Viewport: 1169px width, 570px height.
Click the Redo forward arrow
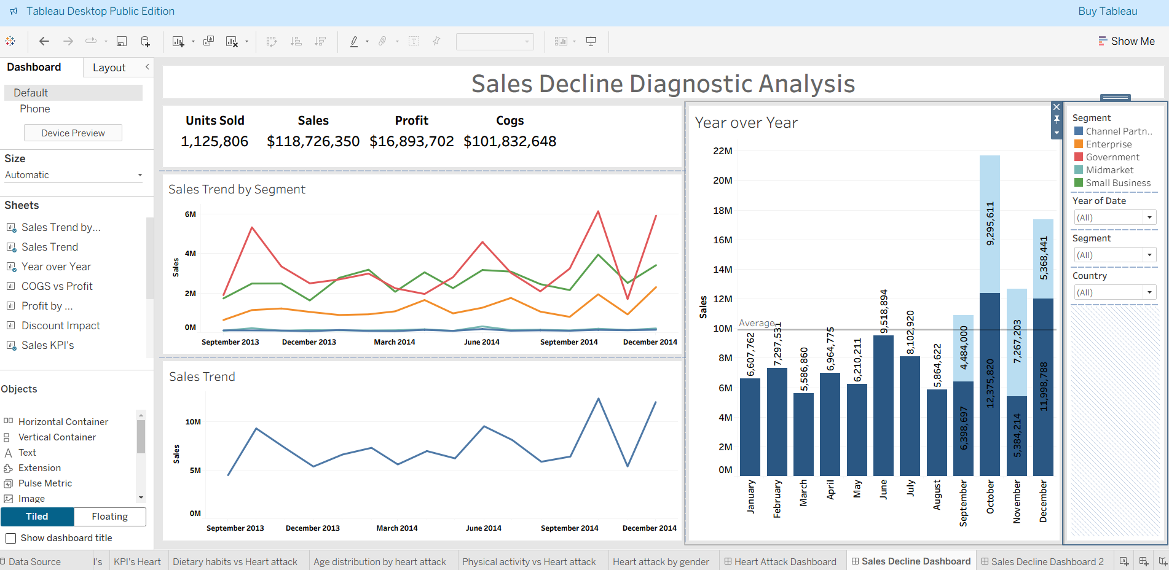coord(68,41)
